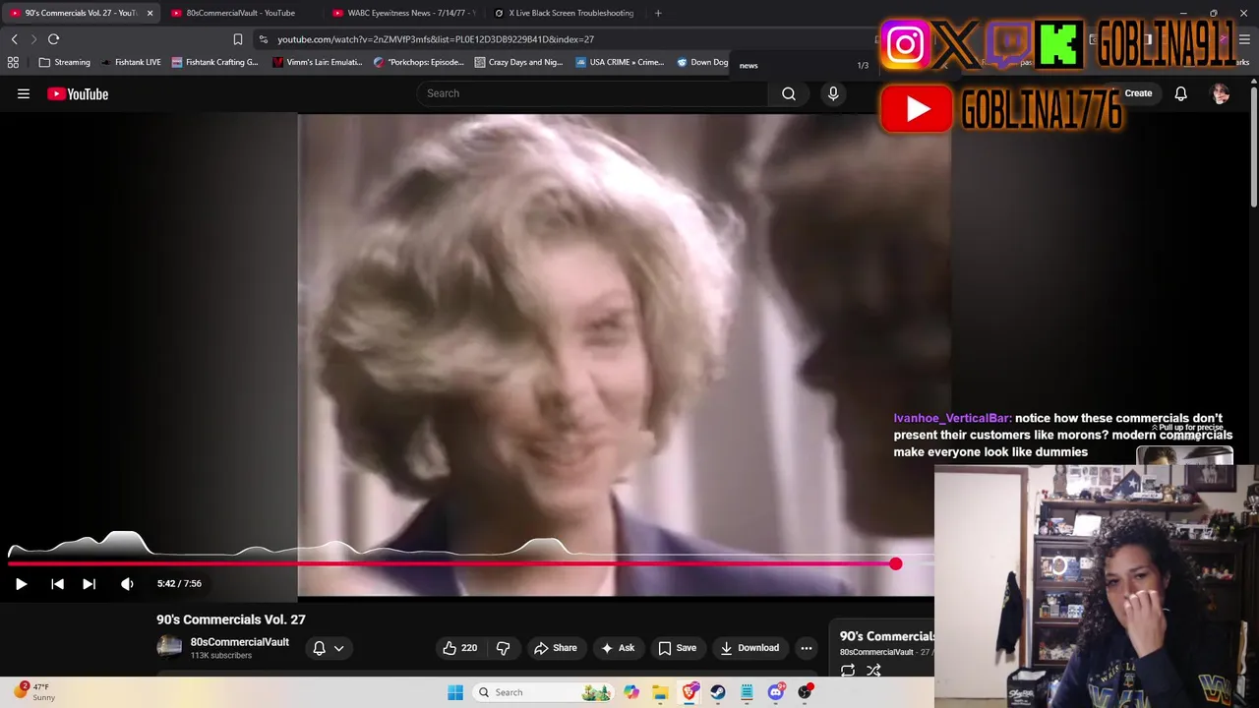This screenshot has width=1259, height=708.
Task: Skip to next video in playlist
Action: tap(89, 584)
